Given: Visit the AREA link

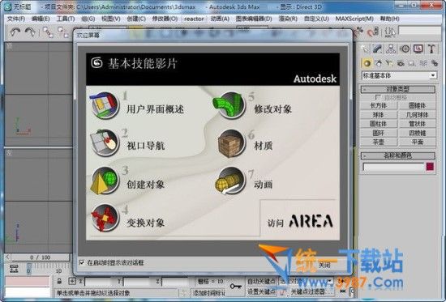Looking at the screenshot, I should point(300,221).
